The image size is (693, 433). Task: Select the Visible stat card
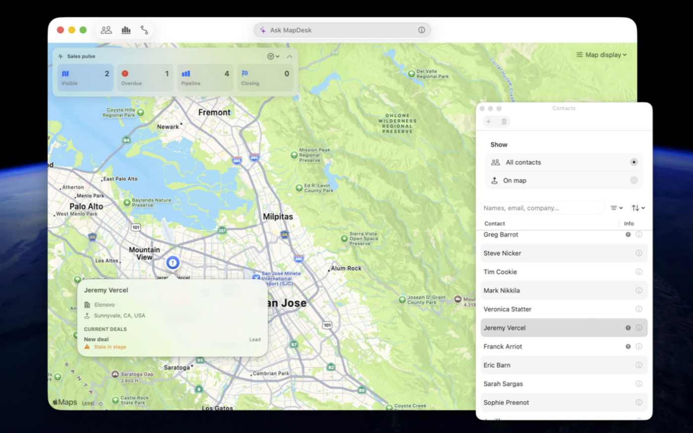(x=85, y=78)
